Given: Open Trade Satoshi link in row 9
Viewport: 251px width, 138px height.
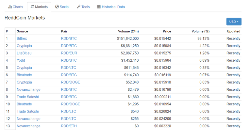Looking at the screenshot, I should 28,97.
